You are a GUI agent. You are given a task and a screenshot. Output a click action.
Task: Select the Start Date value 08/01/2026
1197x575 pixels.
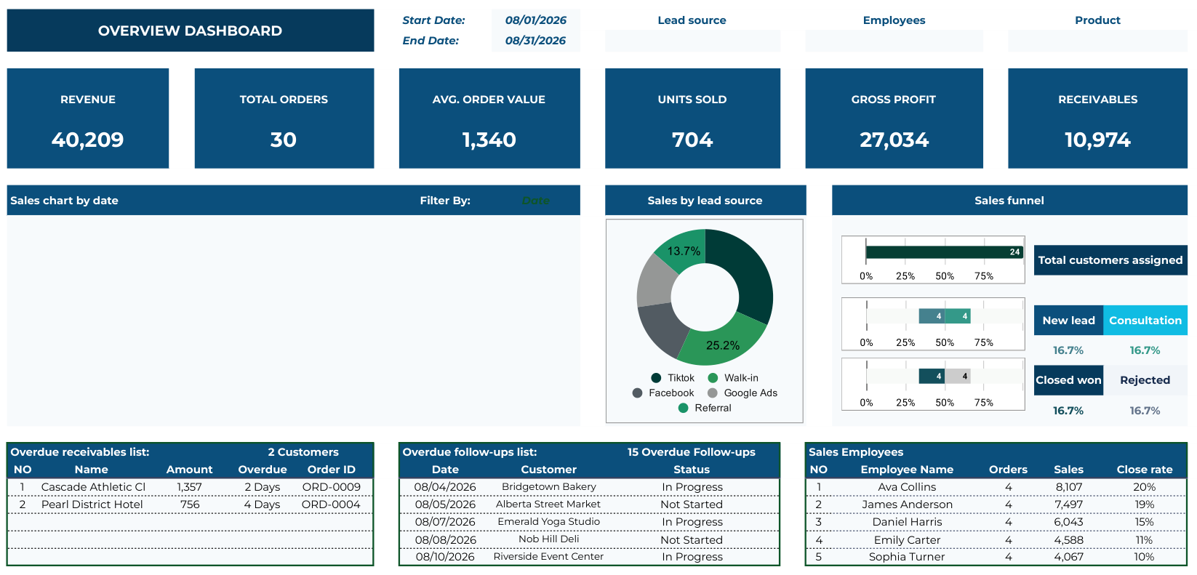pos(536,20)
